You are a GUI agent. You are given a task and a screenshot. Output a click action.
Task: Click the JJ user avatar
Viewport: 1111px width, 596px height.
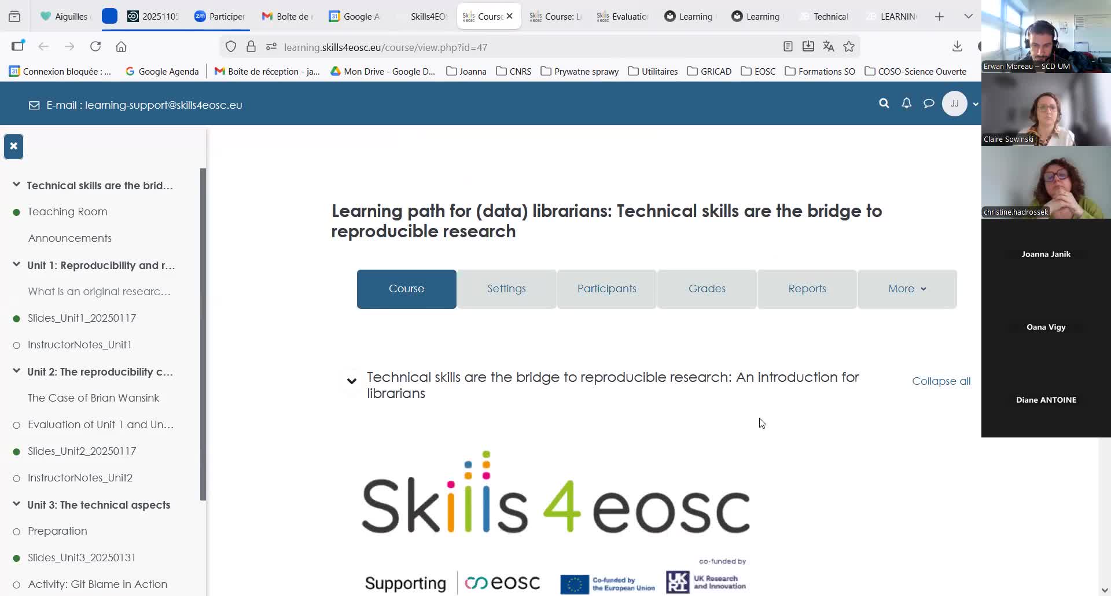(954, 104)
